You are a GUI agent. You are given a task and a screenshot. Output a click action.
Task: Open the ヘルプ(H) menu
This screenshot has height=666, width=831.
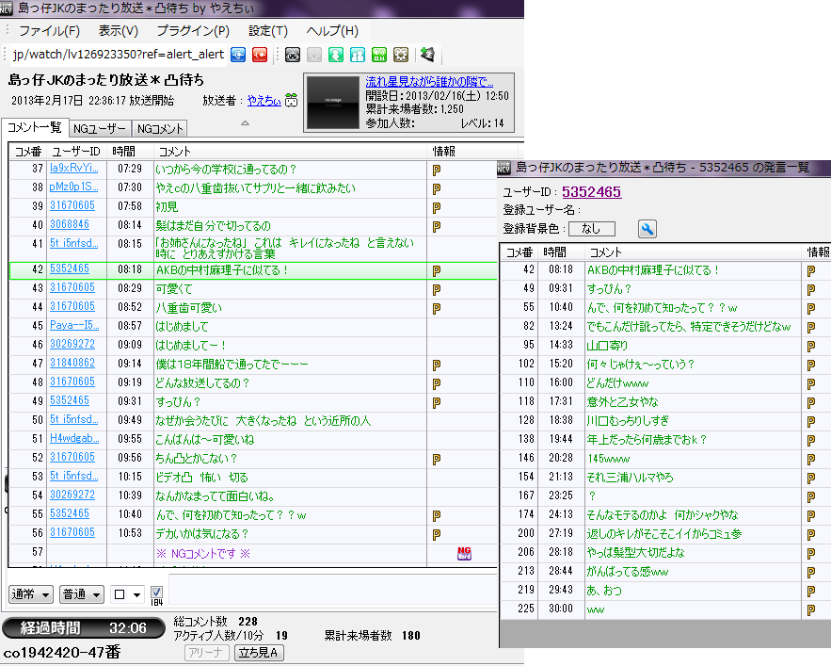pyautogui.click(x=332, y=31)
